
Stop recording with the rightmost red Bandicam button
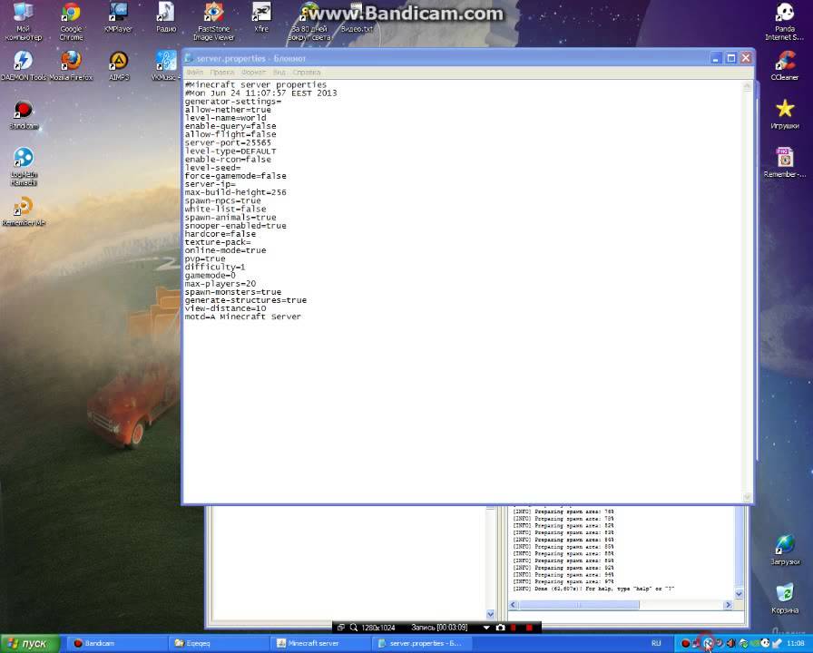pyautogui.click(x=529, y=627)
